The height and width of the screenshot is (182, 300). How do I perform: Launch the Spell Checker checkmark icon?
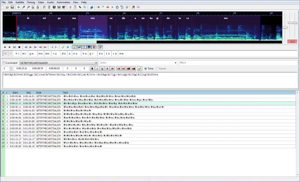tap(127, 7)
